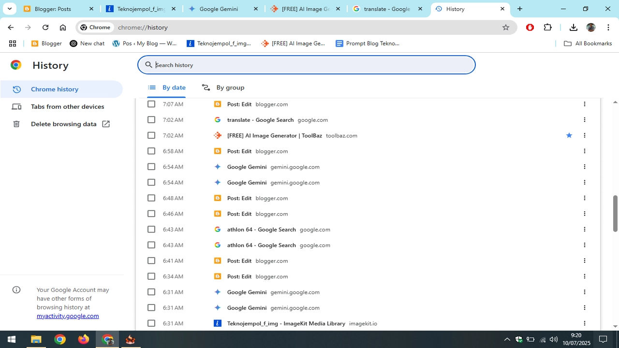Click the blue bookmark star on ToolBaz entry
The width and height of the screenshot is (619, 348).
click(x=569, y=135)
